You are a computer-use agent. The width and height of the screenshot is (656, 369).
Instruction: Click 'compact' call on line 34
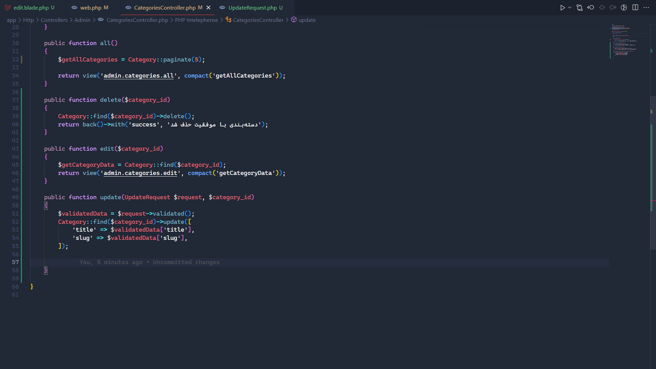196,76
